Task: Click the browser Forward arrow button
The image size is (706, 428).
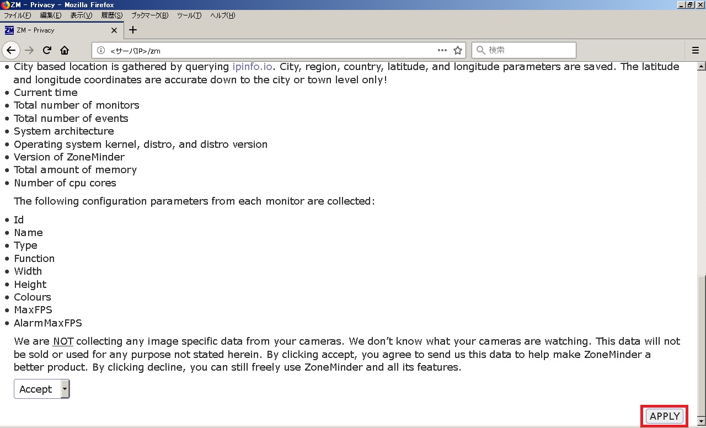Action: pos(30,50)
